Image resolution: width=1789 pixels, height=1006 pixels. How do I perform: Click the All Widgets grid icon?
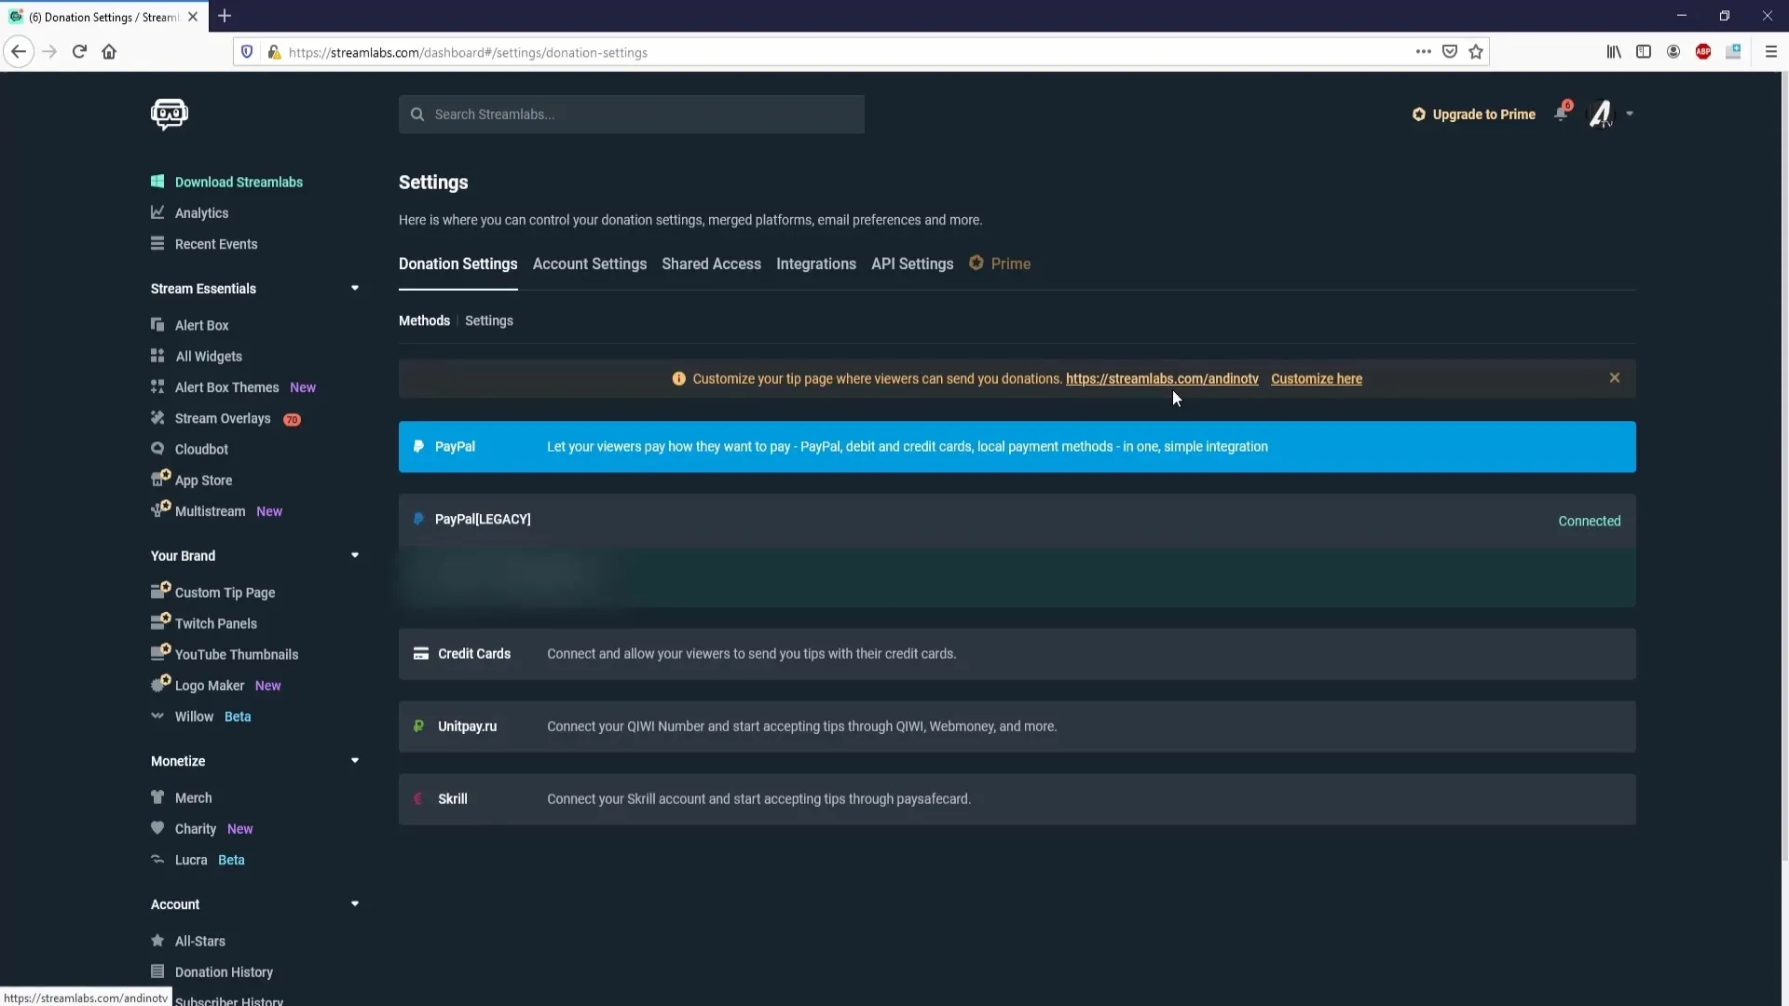[157, 356]
